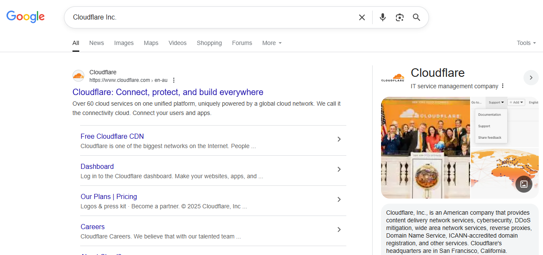The width and height of the screenshot is (543, 255).
Task: Open the stock exchange group photo thumbnail
Action: (426, 148)
